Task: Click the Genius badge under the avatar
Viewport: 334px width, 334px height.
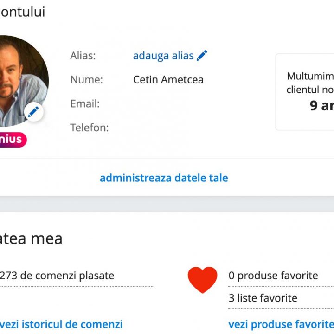Action: (13, 139)
